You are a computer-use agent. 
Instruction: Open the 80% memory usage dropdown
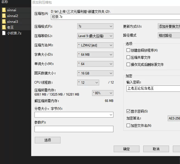(x=103, y=93)
